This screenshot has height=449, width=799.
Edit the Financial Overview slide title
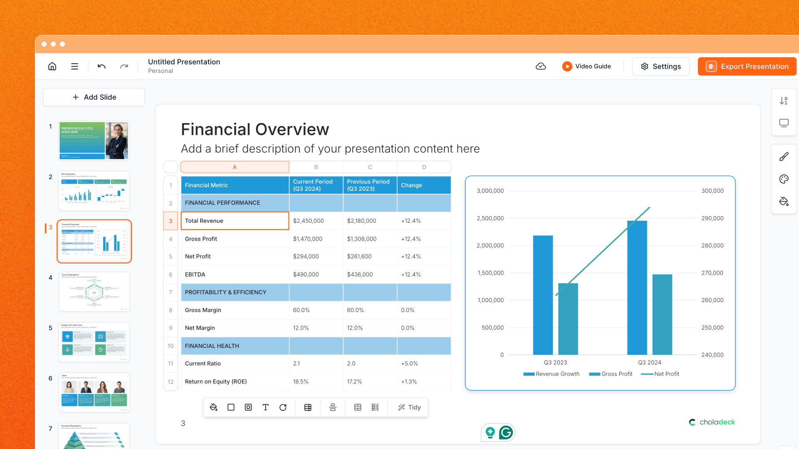(255, 129)
